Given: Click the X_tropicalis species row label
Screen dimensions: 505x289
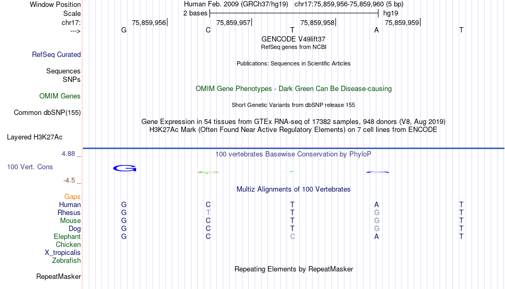Looking at the screenshot, I should (63, 253).
